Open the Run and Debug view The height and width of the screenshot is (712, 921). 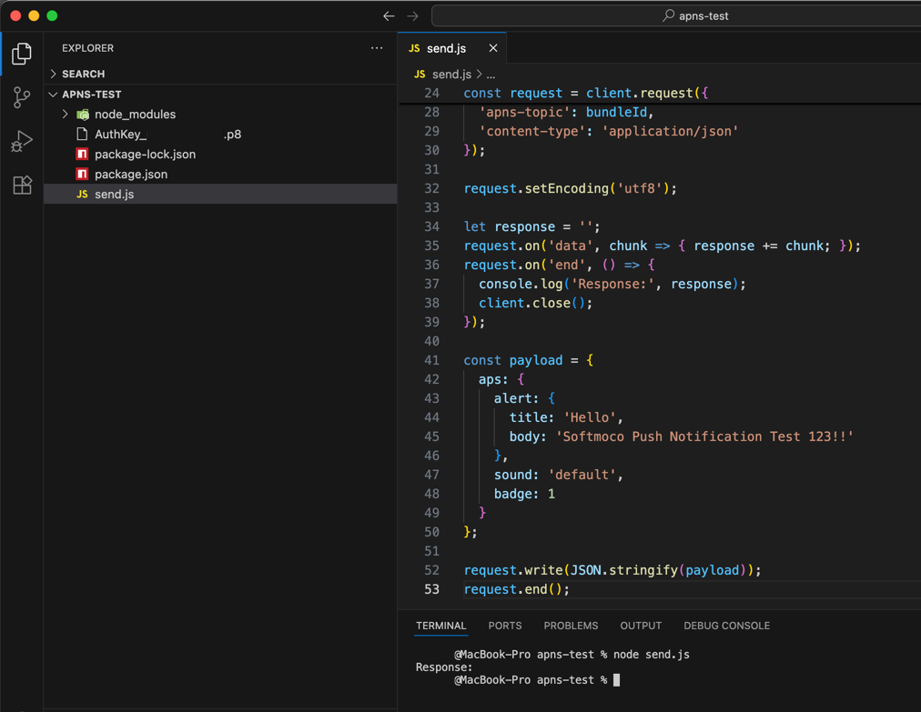pos(22,141)
